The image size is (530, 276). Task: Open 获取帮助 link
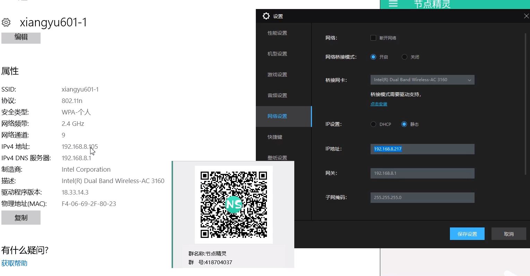click(x=14, y=263)
